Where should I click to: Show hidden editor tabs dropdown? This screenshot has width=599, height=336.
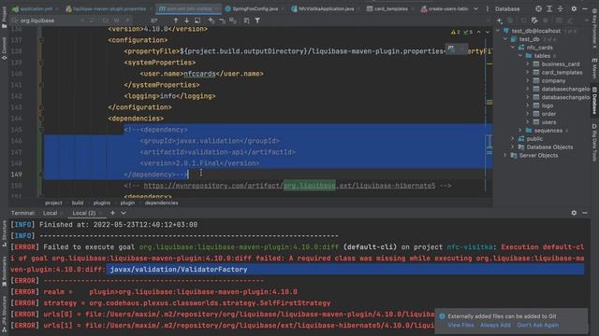[x=476, y=8]
